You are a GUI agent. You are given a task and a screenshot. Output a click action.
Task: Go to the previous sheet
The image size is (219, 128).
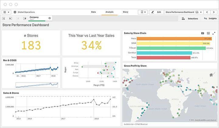click(207, 12)
